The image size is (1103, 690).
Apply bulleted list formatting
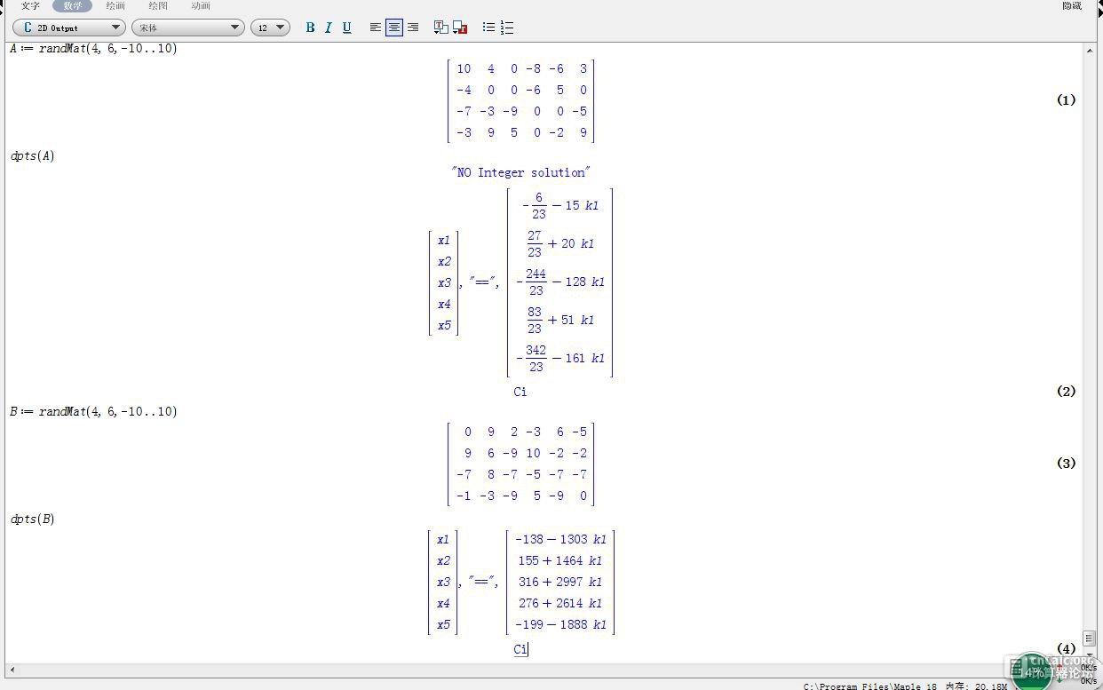[x=488, y=28]
